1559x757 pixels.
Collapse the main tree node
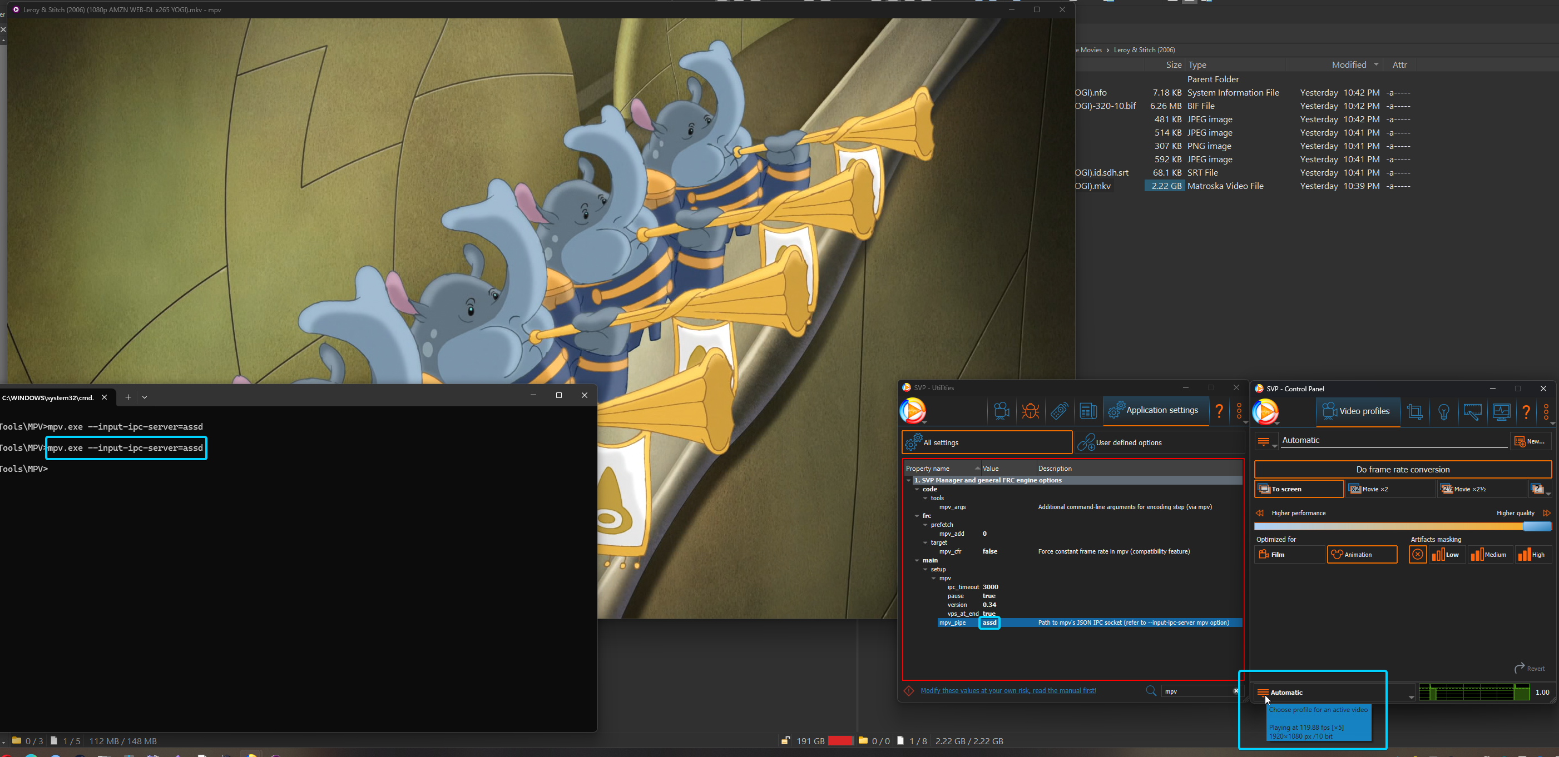click(917, 560)
